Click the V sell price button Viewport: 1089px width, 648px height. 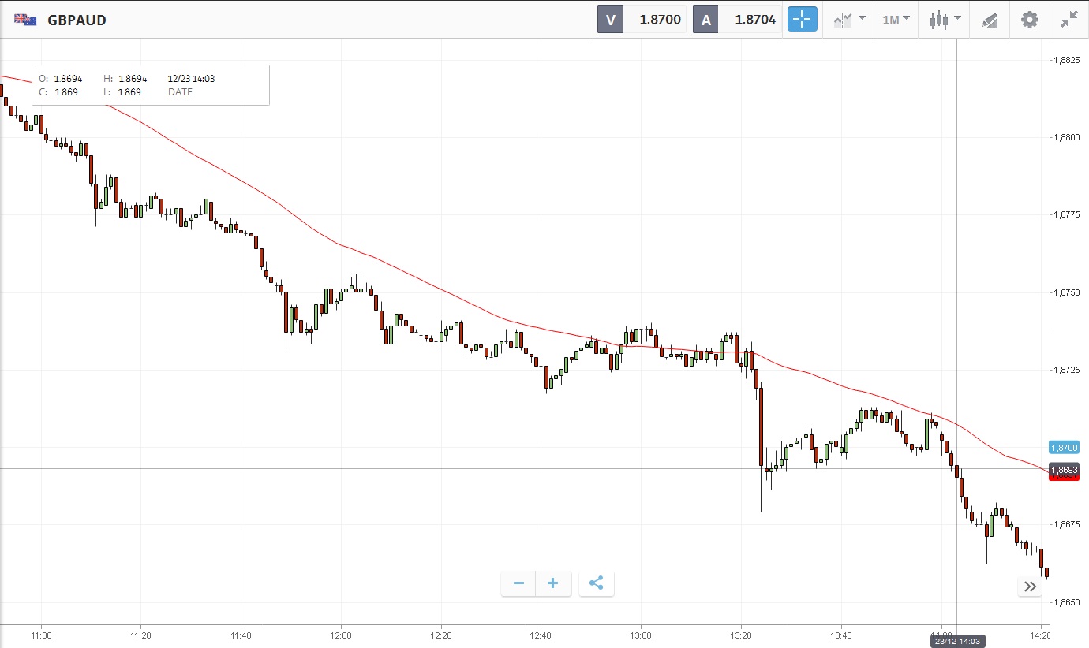pos(641,20)
